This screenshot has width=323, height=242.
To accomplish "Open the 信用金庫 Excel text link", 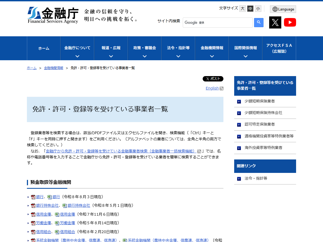I will 68,214.
